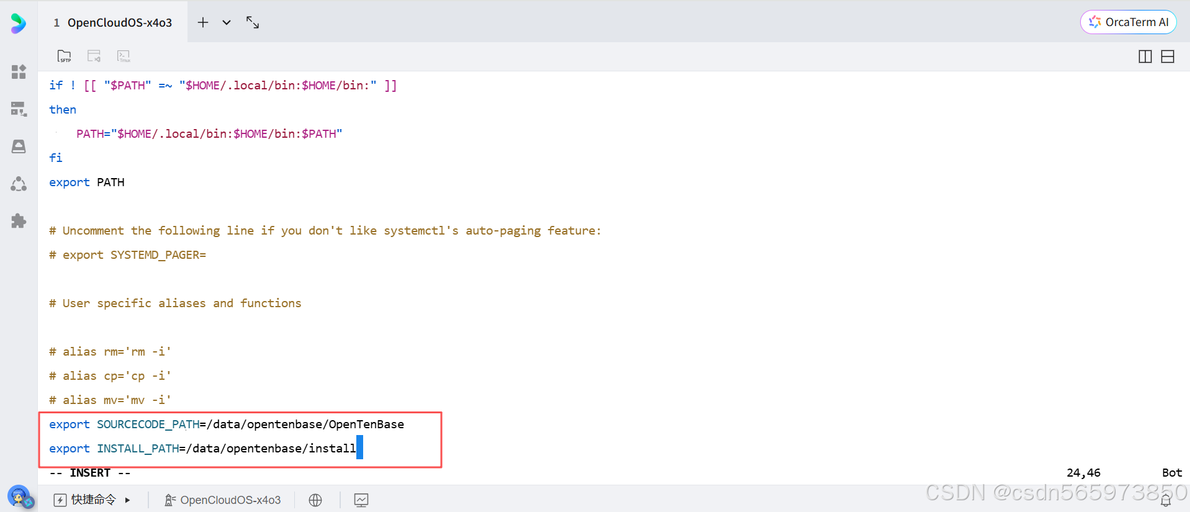The height and width of the screenshot is (512, 1190).
Task: Split terminal horizontally
Action: pyautogui.click(x=1168, y=56)
